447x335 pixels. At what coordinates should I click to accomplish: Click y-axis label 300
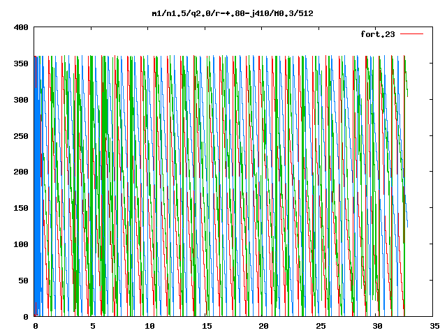[x=21, y=100]
